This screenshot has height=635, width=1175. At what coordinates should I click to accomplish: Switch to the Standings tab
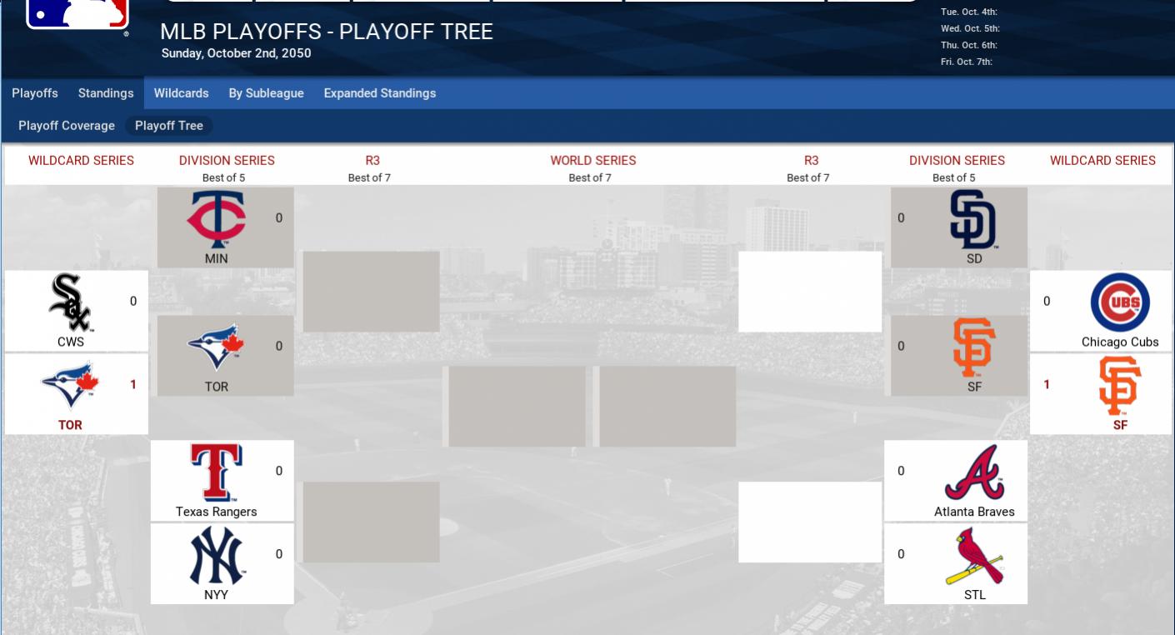106,93
